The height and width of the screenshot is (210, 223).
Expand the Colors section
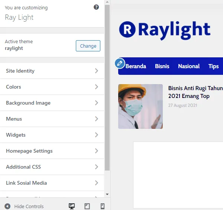point(52,87)
